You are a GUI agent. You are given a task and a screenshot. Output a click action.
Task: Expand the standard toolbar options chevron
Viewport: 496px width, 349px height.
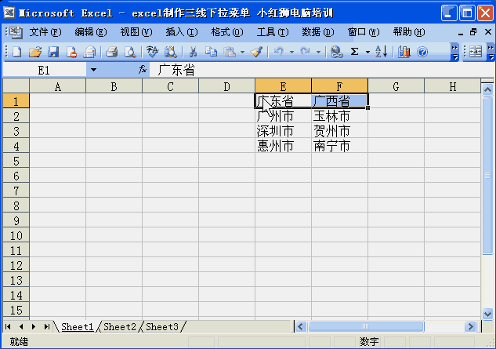coord(454,53)
